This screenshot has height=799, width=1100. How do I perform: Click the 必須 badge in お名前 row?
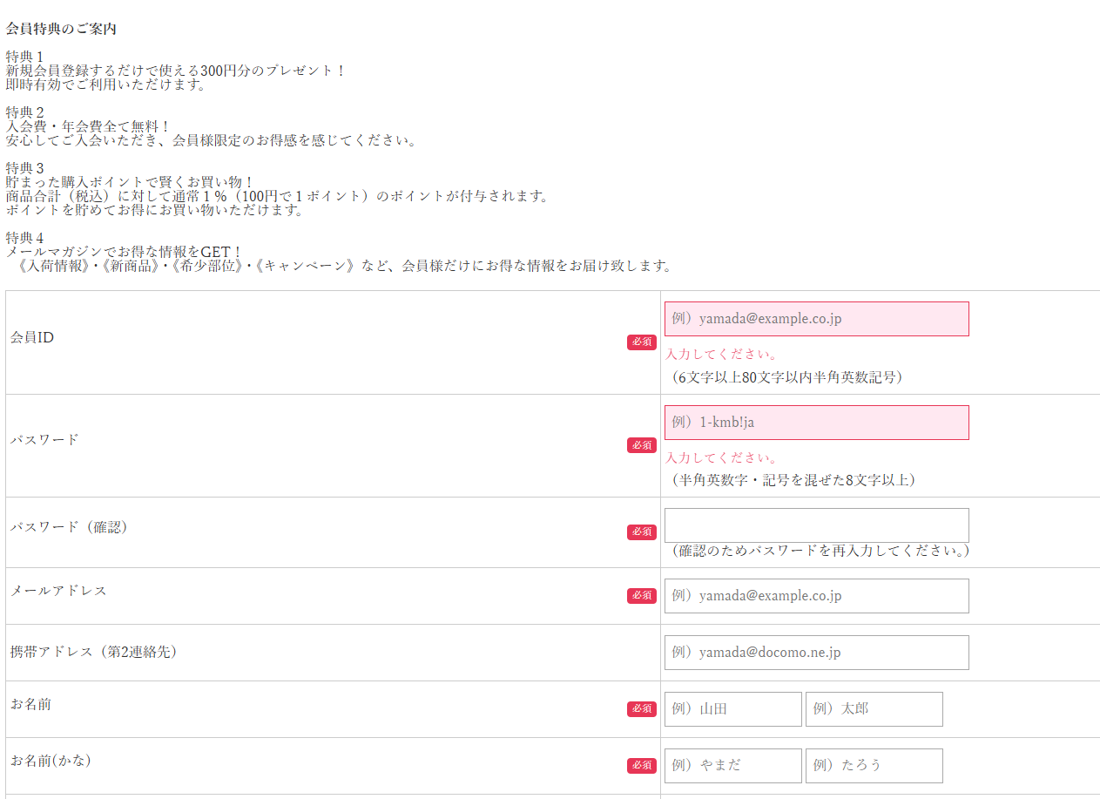pyautogui.click(x=642, y=709)
